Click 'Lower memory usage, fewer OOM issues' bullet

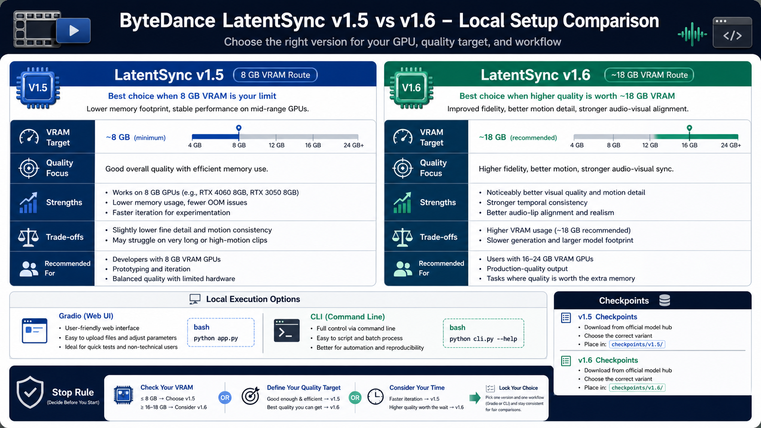pyautogui.click(x=180, y=202)
